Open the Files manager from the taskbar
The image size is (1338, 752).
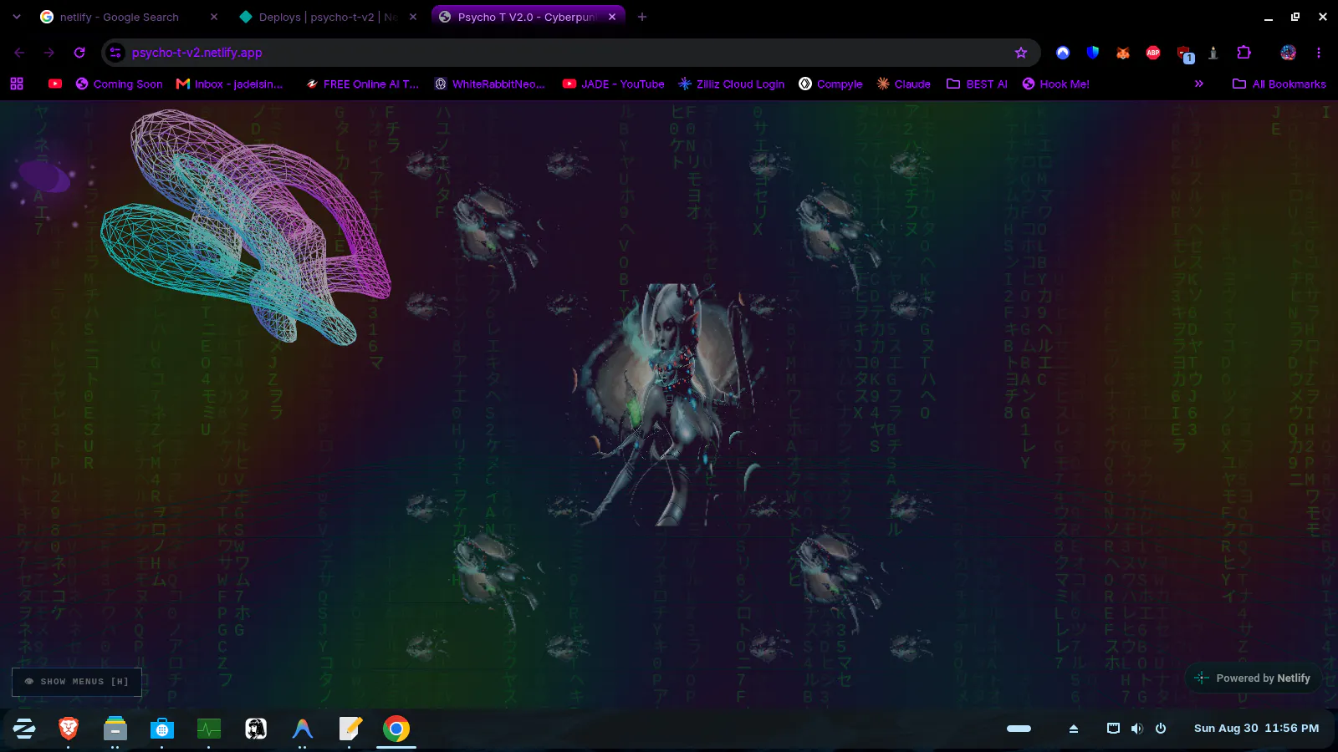coord(115,729)
